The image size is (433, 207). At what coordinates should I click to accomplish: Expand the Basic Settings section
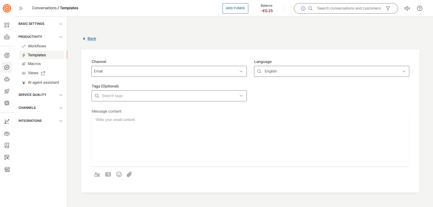[40, 24]
